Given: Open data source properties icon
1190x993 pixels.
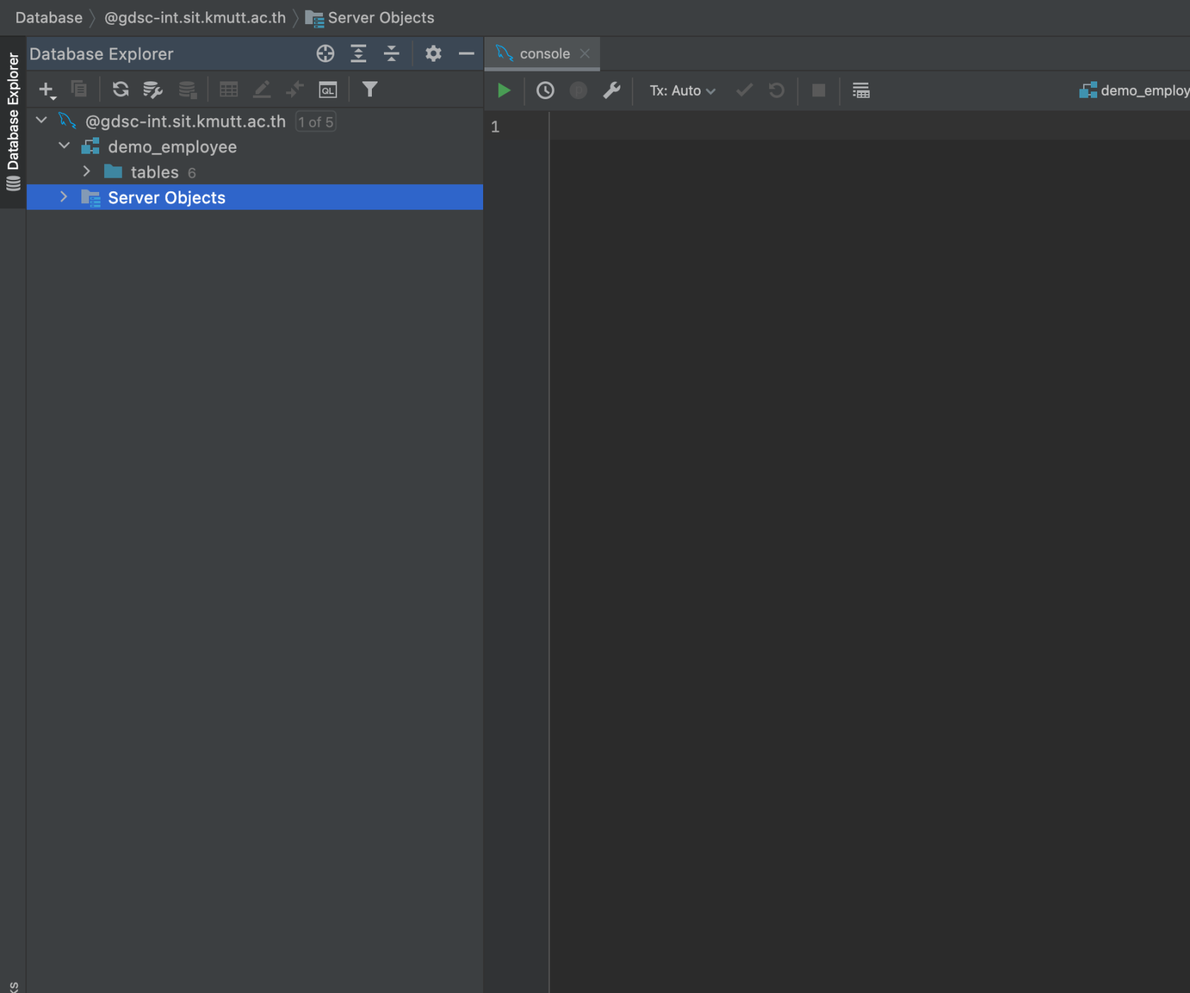Looking at the screenshot, I should tap(153, 90).
